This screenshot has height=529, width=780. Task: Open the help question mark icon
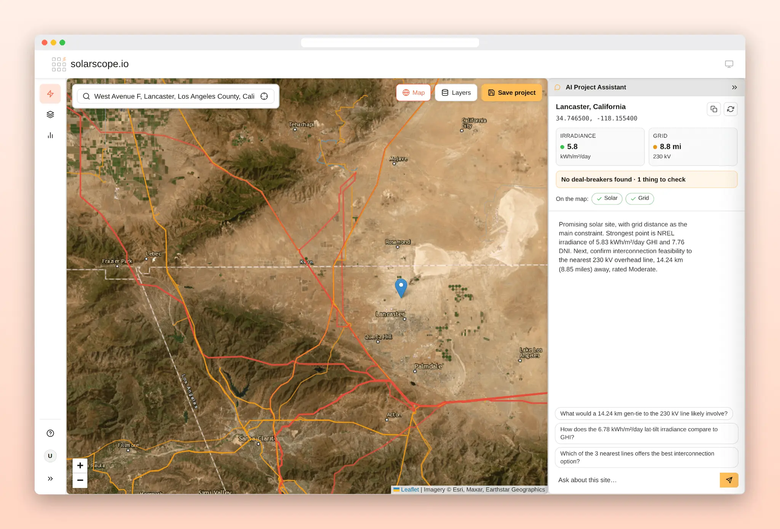50,433
